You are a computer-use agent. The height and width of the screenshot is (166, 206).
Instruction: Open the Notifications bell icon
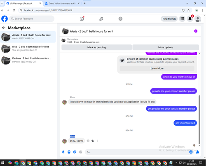coord(190,19)
